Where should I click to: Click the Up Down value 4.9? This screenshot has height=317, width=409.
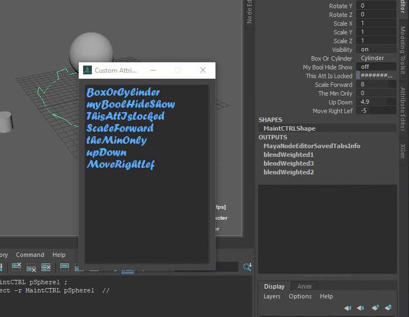coord(376,102)
